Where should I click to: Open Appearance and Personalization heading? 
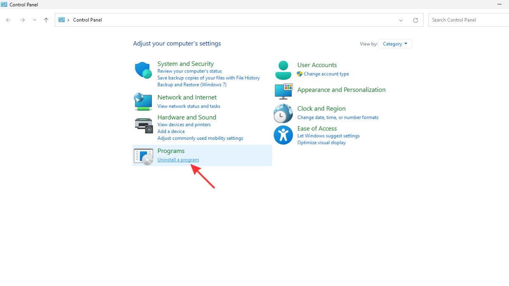pos(341,89)
